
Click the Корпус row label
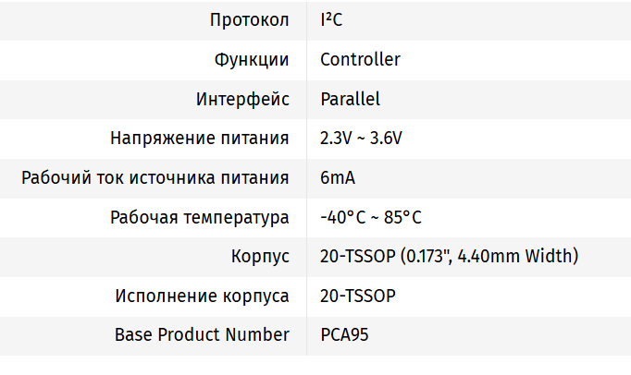(x=260, y=256)
